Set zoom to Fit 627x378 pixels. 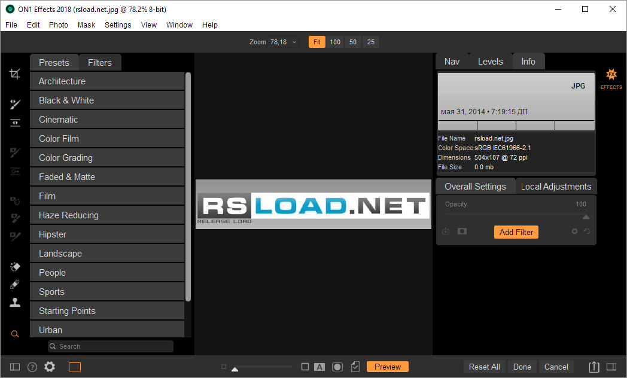coord(316,42)
